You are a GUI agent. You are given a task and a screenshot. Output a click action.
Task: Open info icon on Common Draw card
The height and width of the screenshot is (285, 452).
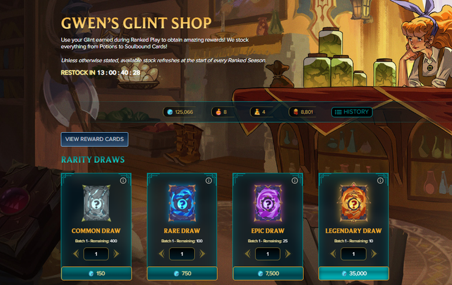pos(123,180)
